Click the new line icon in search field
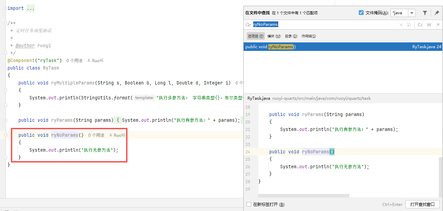The image size is (443, 211). 409,25
